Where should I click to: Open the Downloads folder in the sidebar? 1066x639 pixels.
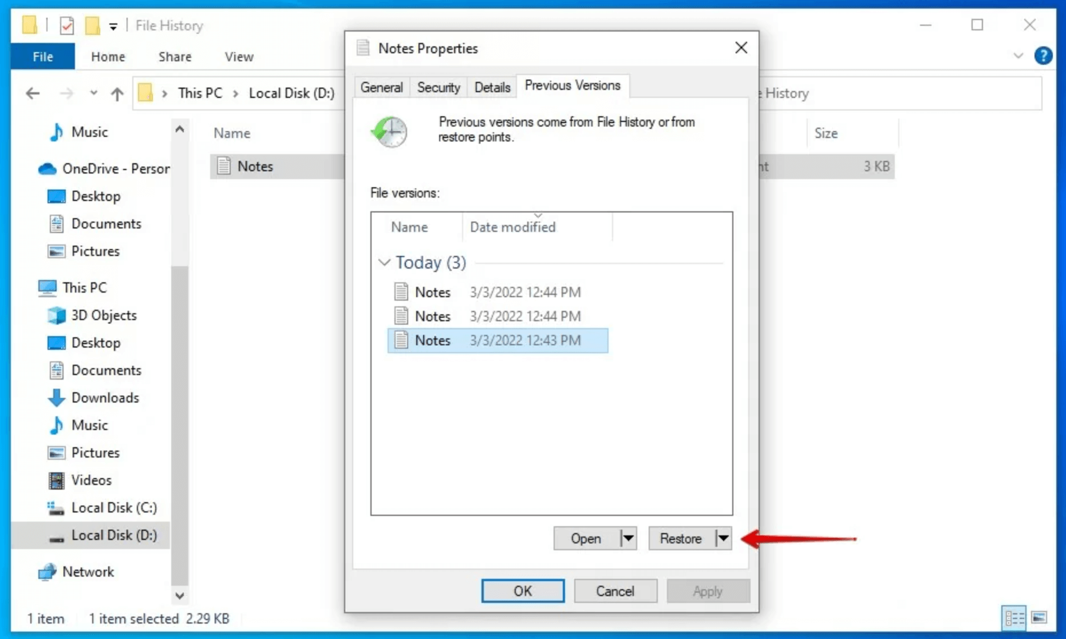tap(105, 397)
